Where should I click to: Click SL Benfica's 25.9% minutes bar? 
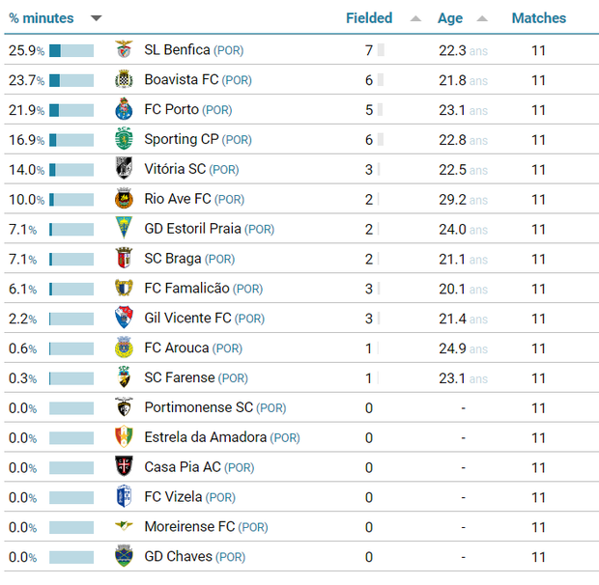point(71,50)
